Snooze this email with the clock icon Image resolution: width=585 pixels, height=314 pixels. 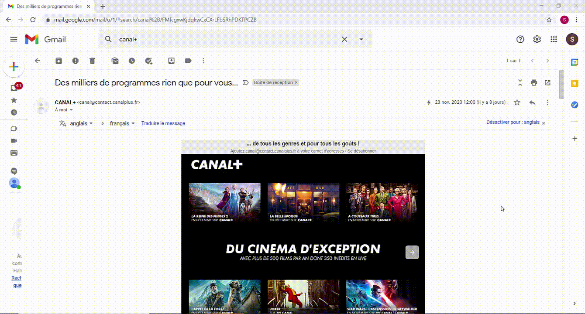[x=132, y=61]
